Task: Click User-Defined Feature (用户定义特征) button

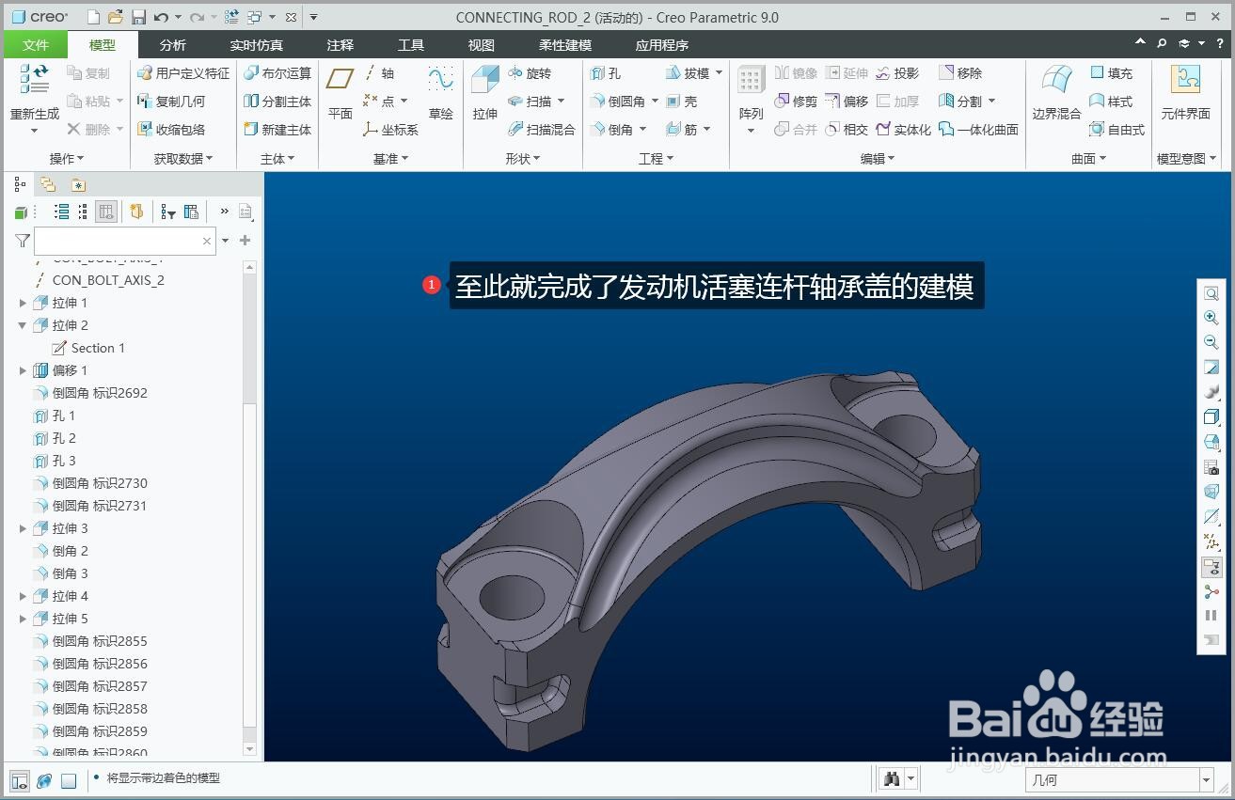Action: (x=183, y=73)
